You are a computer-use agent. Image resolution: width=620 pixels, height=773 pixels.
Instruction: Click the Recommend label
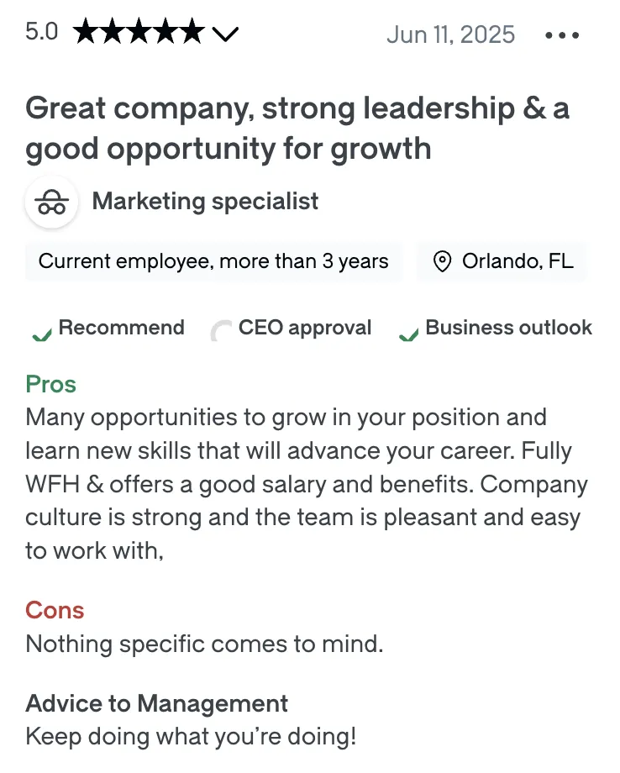point(121,328)
